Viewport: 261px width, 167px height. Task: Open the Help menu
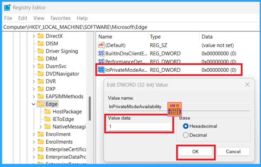coord(82,18)
